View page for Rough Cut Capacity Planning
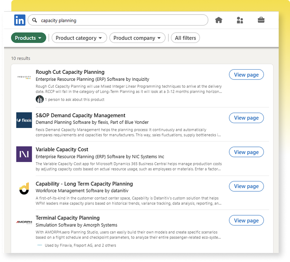 pyautogui.click(x=246, y=75)
